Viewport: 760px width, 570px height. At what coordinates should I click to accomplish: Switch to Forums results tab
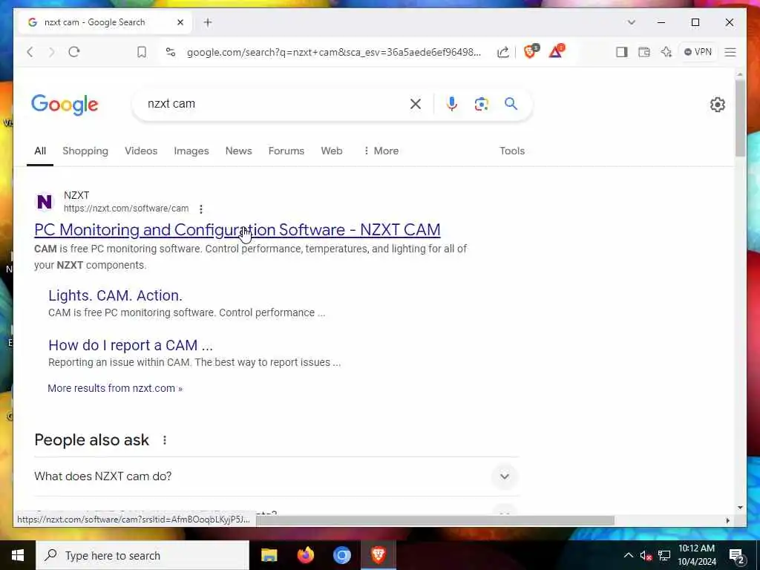pos(286,151)
